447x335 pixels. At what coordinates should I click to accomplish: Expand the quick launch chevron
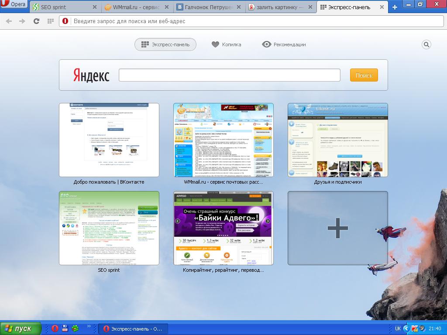pos(89,326)
